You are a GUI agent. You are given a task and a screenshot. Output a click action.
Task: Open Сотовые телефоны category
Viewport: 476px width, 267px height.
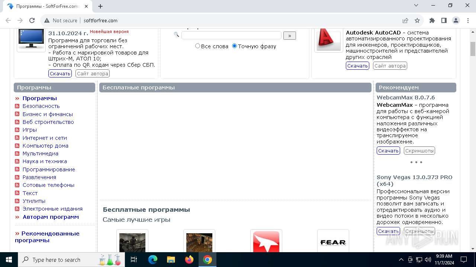point(48,185)
